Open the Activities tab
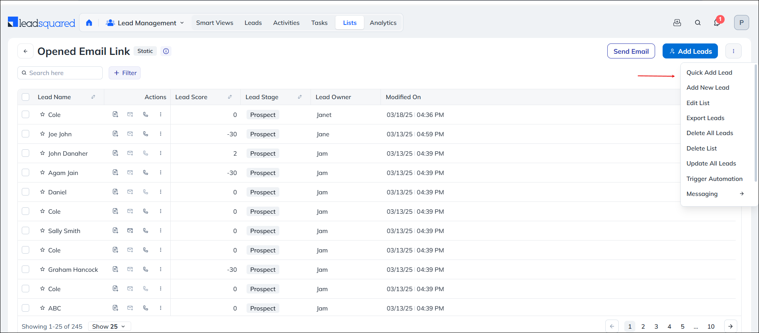759x333 pixels. click(286, 23)
